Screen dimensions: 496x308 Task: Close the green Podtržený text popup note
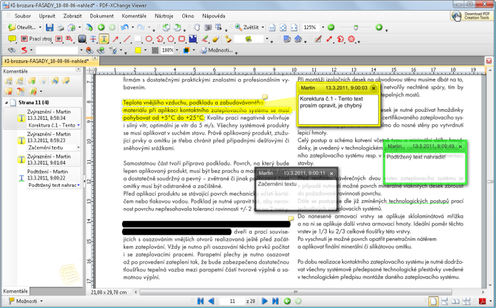coord(460,147)
